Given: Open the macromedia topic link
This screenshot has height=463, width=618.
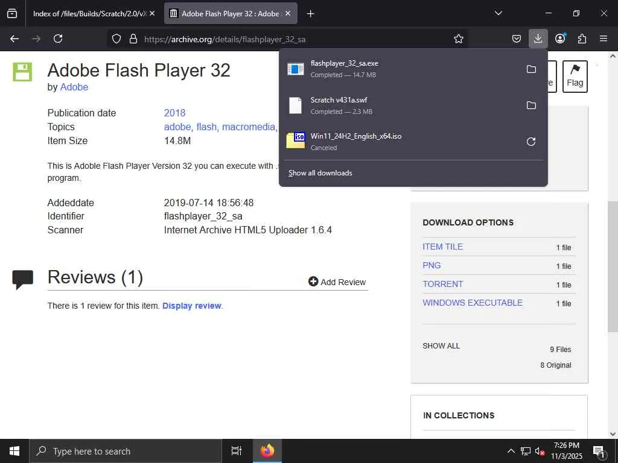Looking at the screenshot, I should [248, 127].
